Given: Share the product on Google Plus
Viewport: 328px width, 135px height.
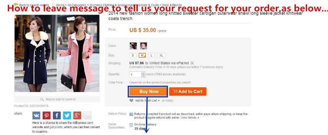Looking at the screenshot, I should pyautogui.click(x=77, y=115).
